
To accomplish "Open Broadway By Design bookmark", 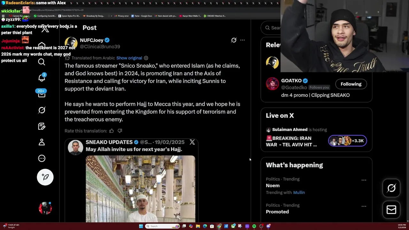I will tap(94, 16).
